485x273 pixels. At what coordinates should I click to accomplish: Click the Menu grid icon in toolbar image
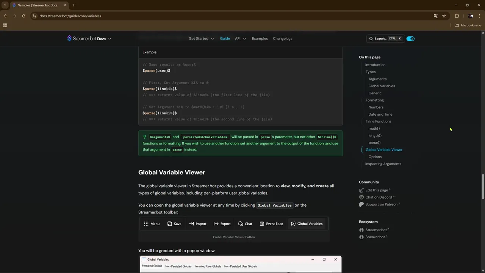coord(146,224)
